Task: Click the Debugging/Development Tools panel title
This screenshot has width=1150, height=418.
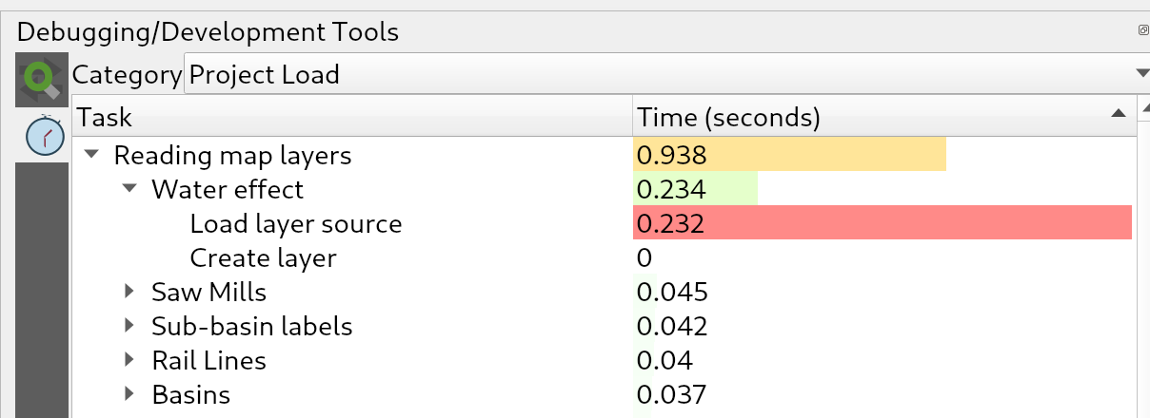Action: [x=208, y=31]
